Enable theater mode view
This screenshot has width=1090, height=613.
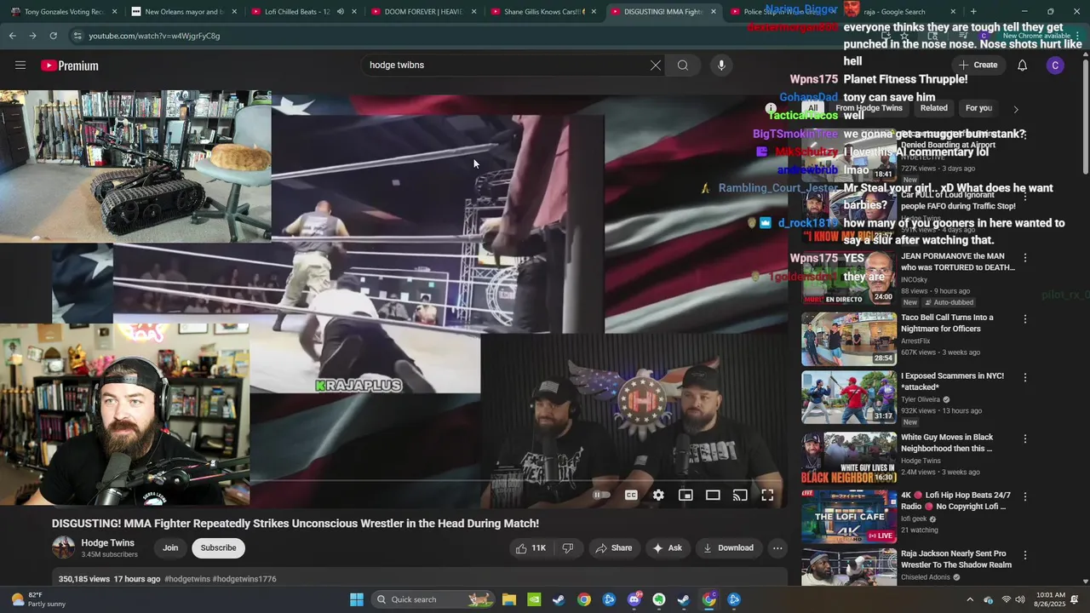[x=713, y=495]
